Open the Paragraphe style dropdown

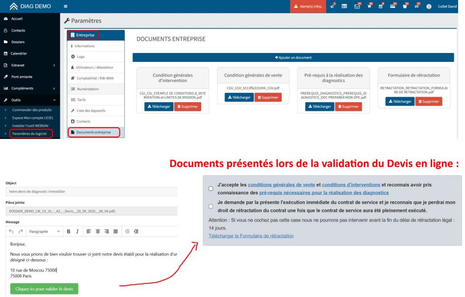(44, 231)
